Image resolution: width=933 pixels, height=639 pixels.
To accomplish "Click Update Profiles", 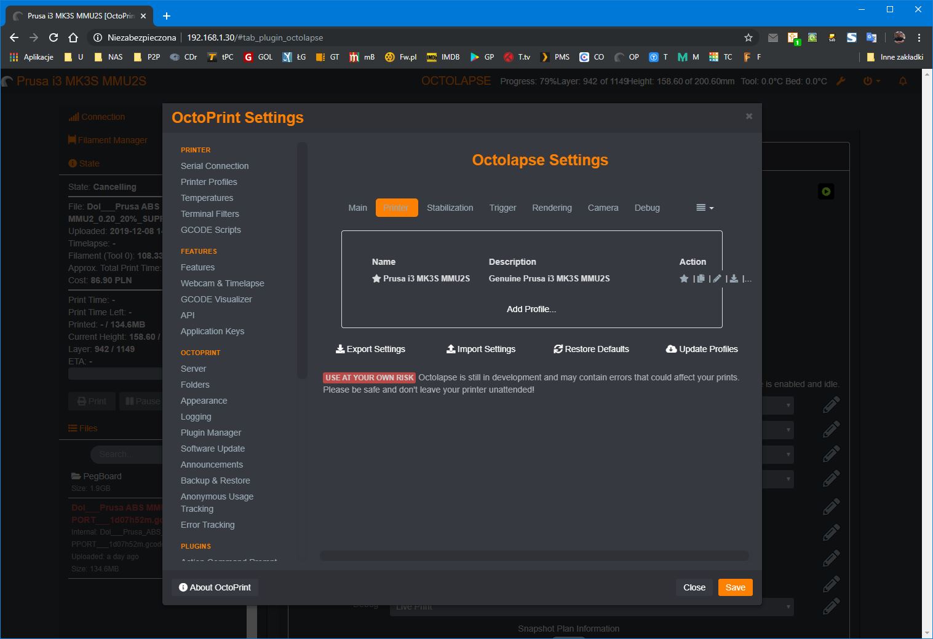I will pyautogui.click(x=702, y=349).
